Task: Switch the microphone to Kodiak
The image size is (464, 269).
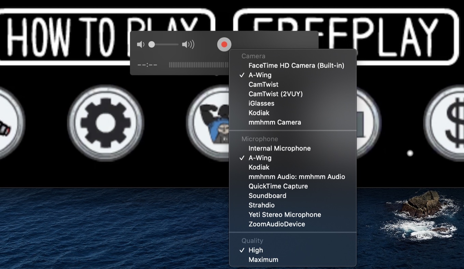Action: pyautogui.click(x=259, y=167)
